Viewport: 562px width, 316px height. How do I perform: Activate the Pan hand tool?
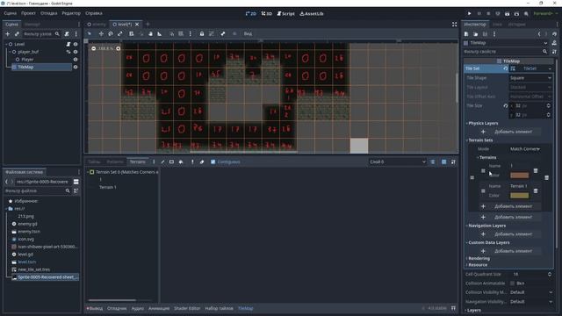[150, 33]
